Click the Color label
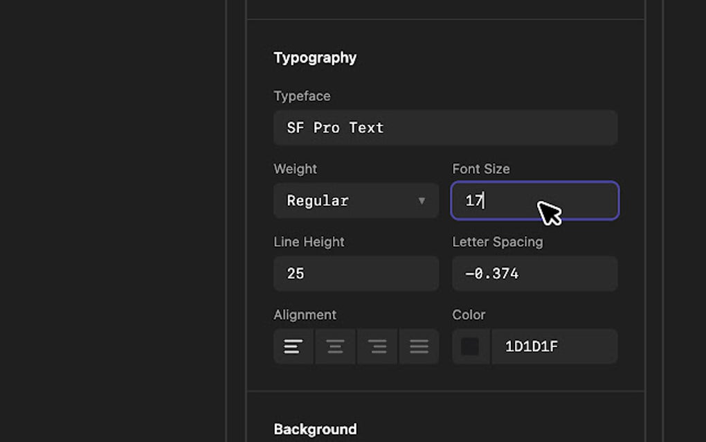Viewport: 706px width, 442px height. coord(469,315)
